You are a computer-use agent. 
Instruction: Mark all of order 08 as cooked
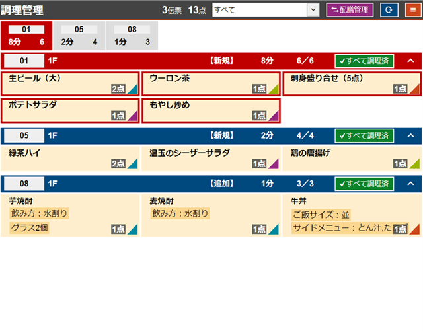pos(364,183)
